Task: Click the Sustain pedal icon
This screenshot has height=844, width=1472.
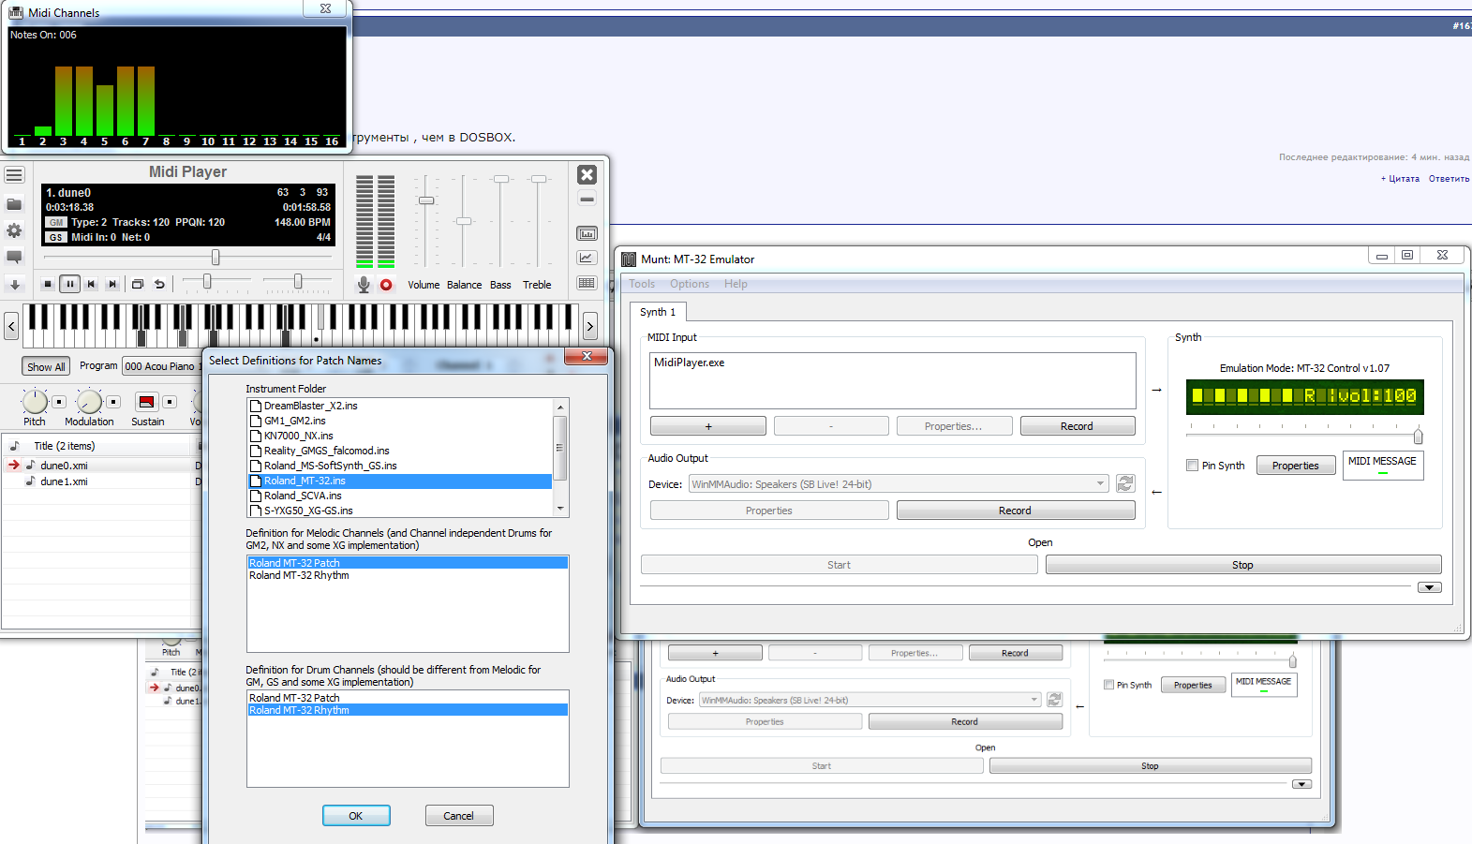Action: tap(147, 402)
